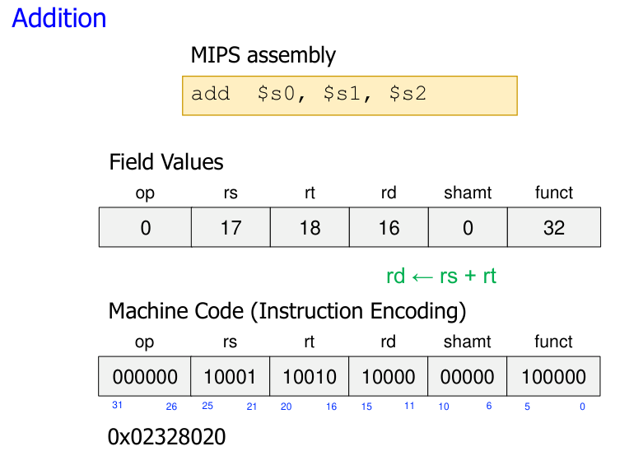Click the funct binary cell 100000
The height and width of the screenshot is (465, 629).
click(554, 377)
